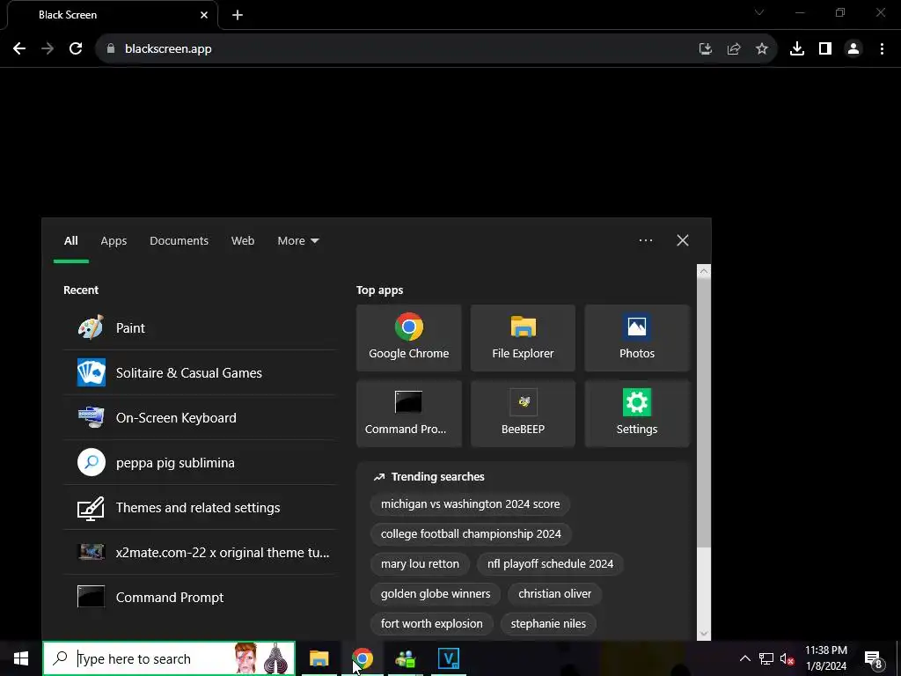Image resolution: width=901 pixels, height=676 pixels.
Task: Open File Explorer from the taskbar
Action: [x=319, y=658]
